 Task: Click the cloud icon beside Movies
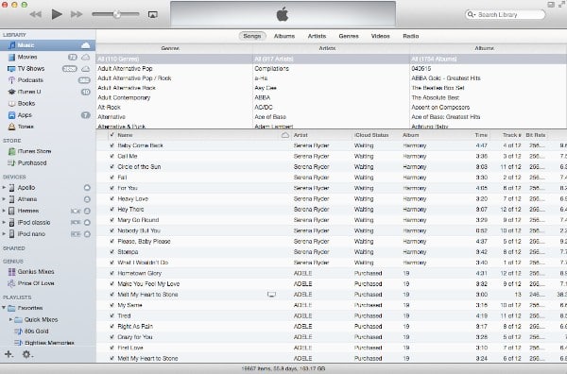pyautogui.click(x=85, y=57)
